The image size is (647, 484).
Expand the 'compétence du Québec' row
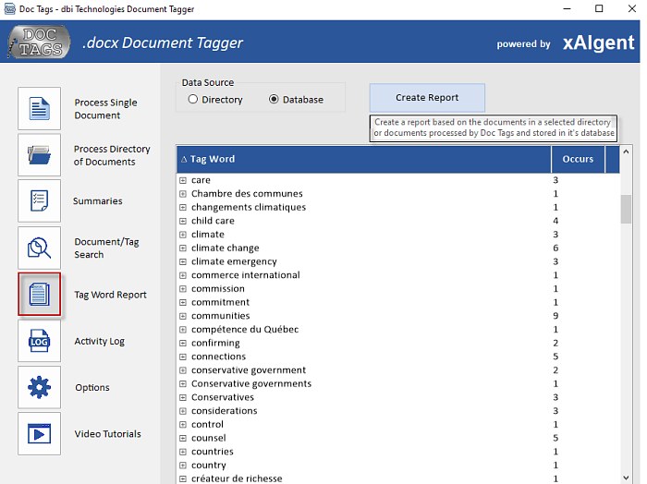click(183, 330)
